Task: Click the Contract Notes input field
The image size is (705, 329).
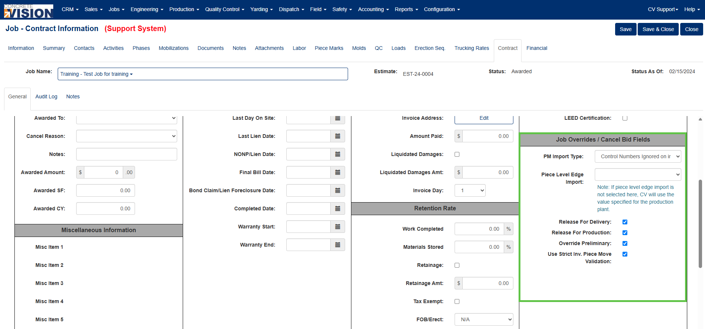Action: point(127,154)
